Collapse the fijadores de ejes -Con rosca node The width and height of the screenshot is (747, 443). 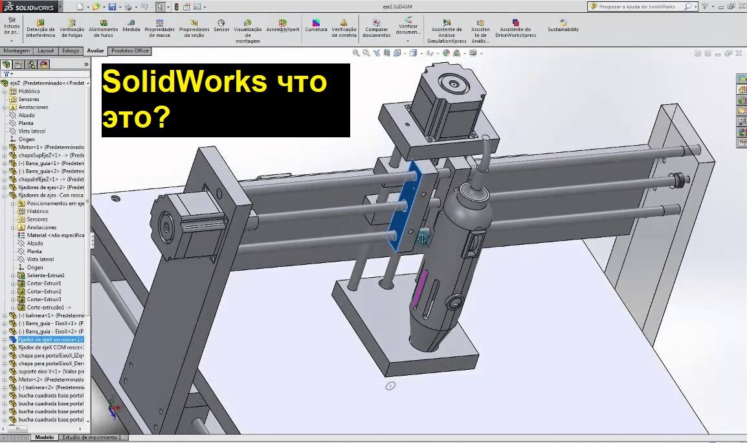pos(5,196)
